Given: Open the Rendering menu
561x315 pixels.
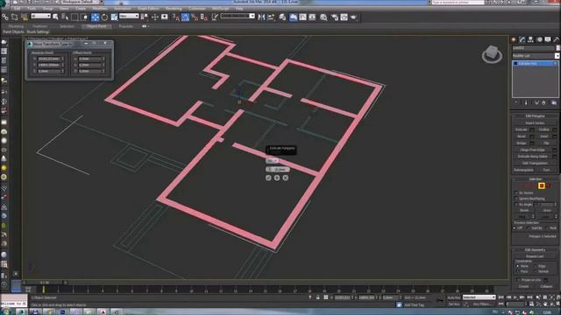Looking at the screenshot, I should [174, 8].
